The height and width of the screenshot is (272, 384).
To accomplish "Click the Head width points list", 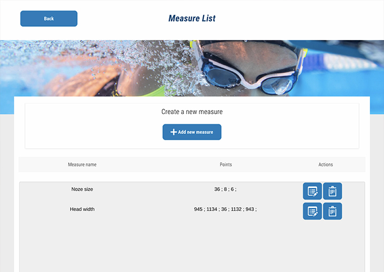I will [225, 209].
